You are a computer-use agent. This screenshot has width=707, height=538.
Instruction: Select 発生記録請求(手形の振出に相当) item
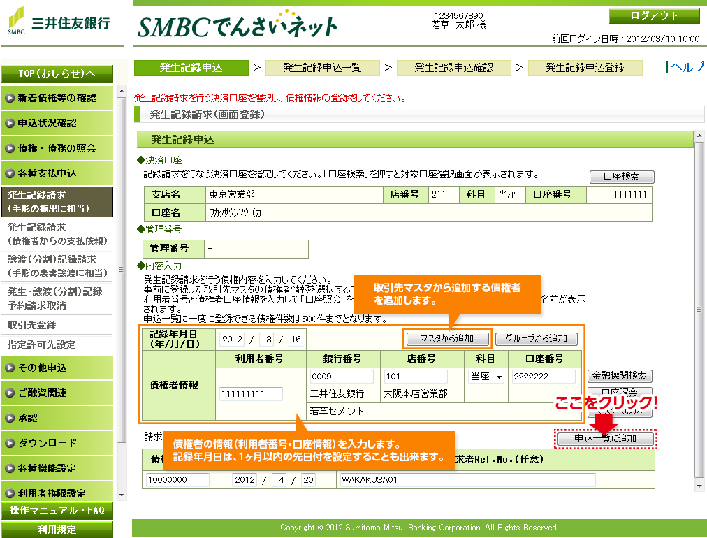[57, 202]
